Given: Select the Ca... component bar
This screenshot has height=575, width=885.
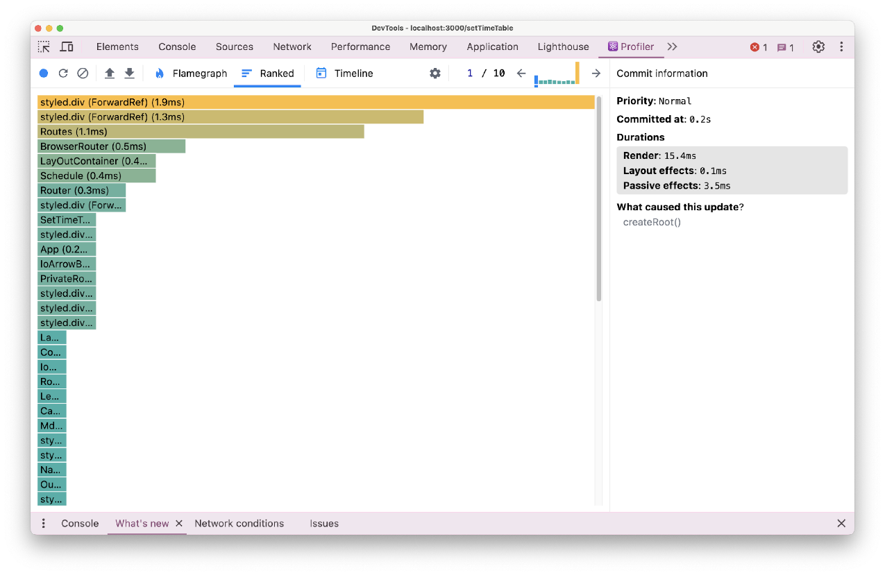Looking at the screenshot, I should pyautogui.click(x=52, y=411).
